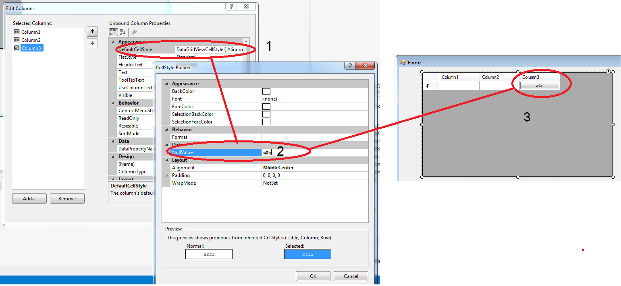Click the Selected preview box showing ####
Screen dimensions: 621x286
(307, 254)
